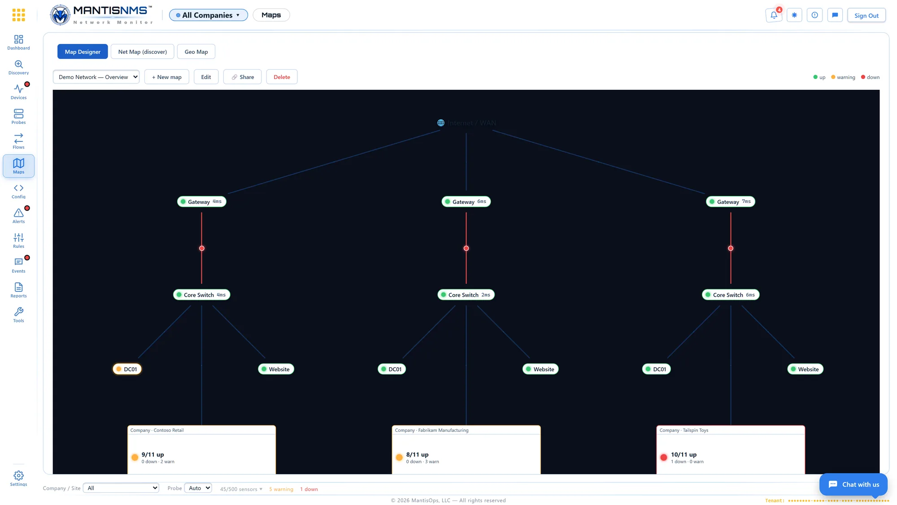Viewport: 897px width, 505px height.
Task: Switch to Geo Map tab
Action: click(x=196, y=52)
